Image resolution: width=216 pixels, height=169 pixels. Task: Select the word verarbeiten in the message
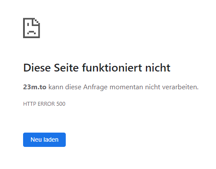point(180,87)
